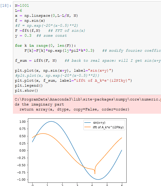Viewport: 161px width, 186px height.
Task: Click the plt.legend() line
Action: click(x=29, y=86)
